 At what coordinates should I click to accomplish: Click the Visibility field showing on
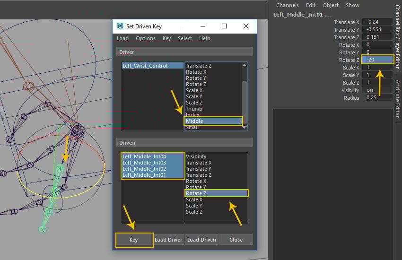tap(378, 90)
